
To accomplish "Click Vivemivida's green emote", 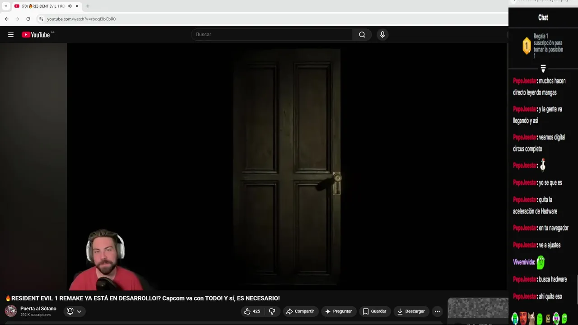I will [541, 262].
